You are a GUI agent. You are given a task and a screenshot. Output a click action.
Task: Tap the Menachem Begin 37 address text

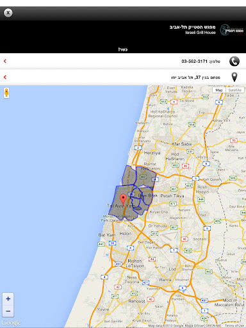coord(195,78)
